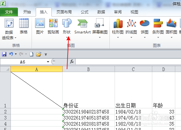
Task: Expand the Bar chart dropdown arrow
Action: [x=158, y=38]
